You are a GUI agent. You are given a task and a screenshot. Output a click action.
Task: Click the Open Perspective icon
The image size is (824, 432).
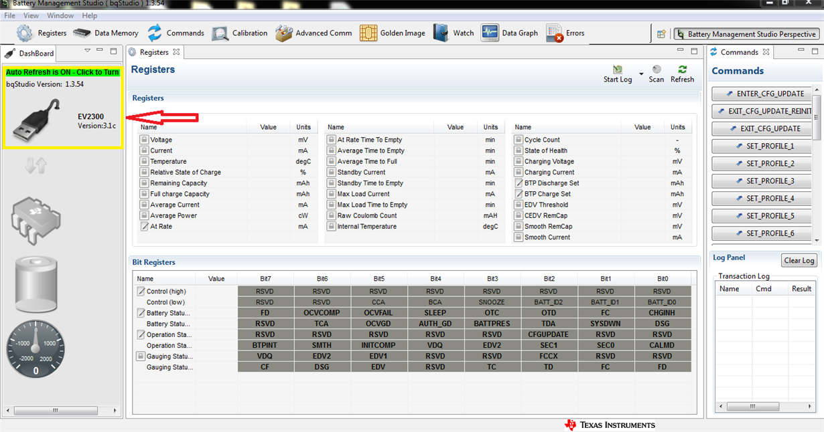[661, 34]
